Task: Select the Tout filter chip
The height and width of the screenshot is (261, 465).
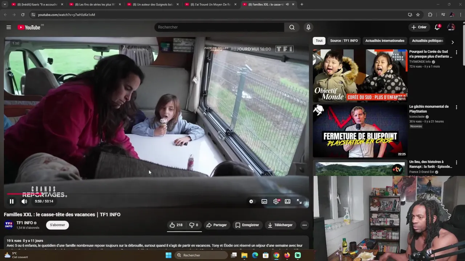Action: coord(319,41)
